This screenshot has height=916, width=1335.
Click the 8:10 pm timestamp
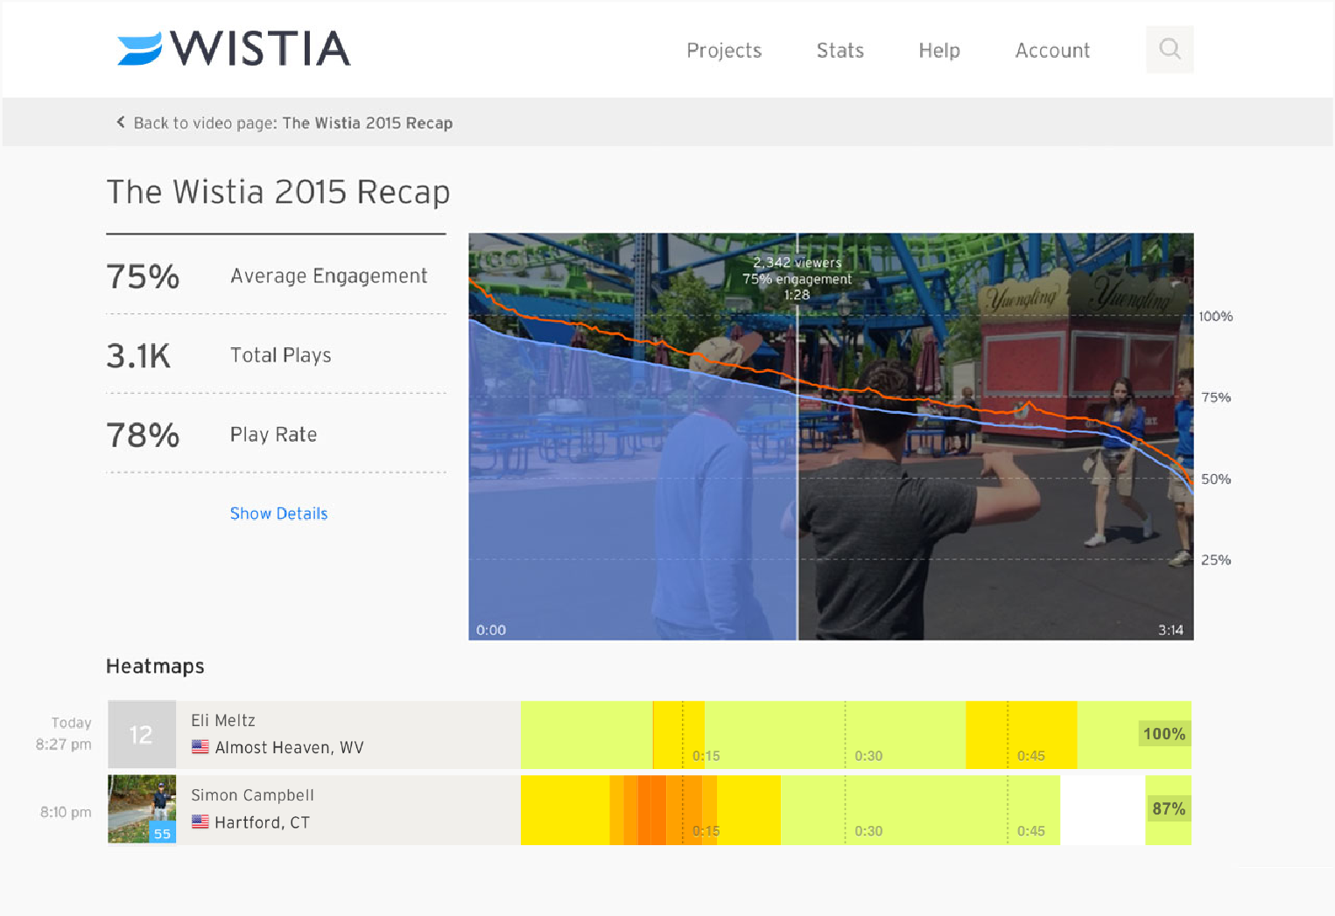pos(66,812)
